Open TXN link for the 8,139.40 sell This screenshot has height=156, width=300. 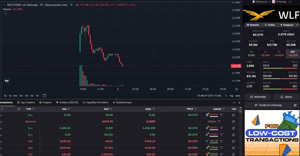(x=233, y=148)
